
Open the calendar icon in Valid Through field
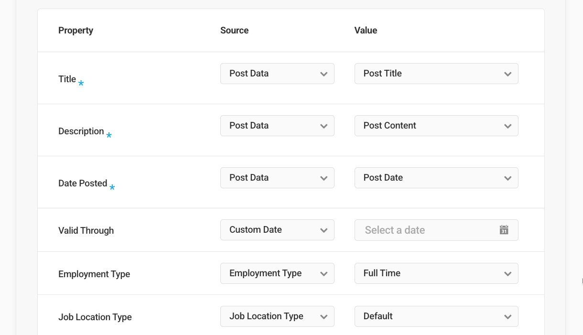(503, 230)
